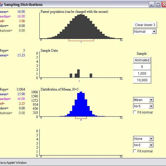Click the Clear lower 3 button
The image size is (166, 166).
point(145,25)
